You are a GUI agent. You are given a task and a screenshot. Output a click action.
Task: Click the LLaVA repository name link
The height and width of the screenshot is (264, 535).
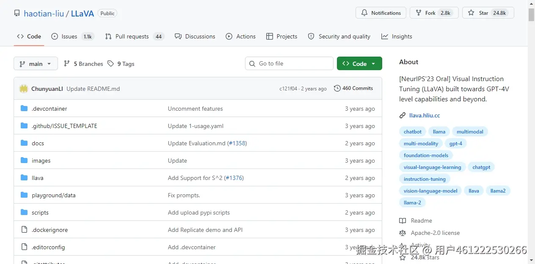83,14
